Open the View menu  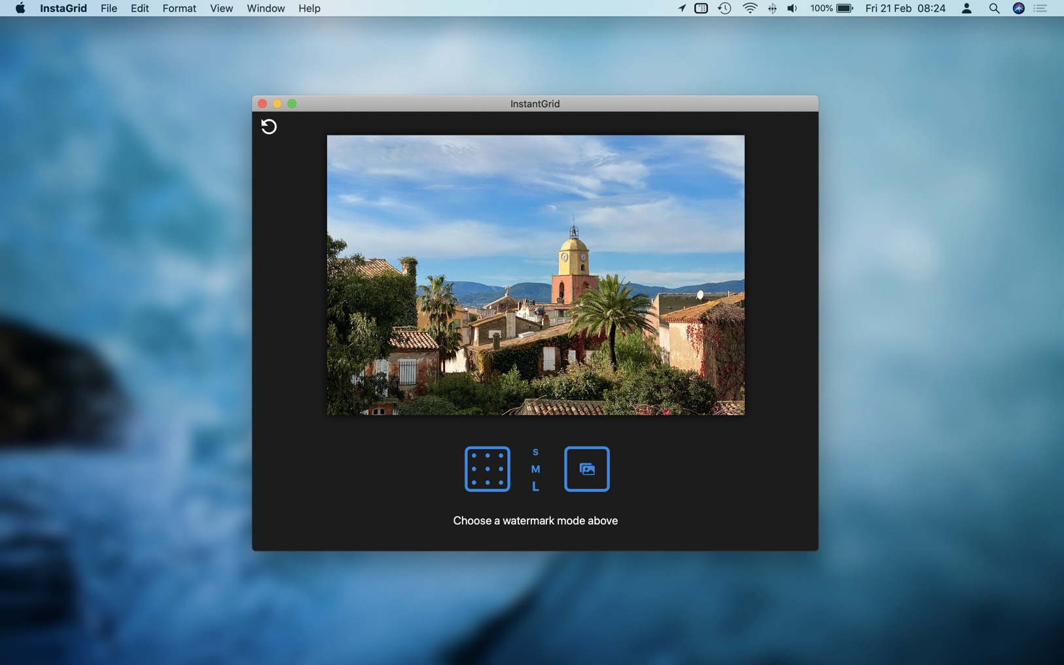221,9
